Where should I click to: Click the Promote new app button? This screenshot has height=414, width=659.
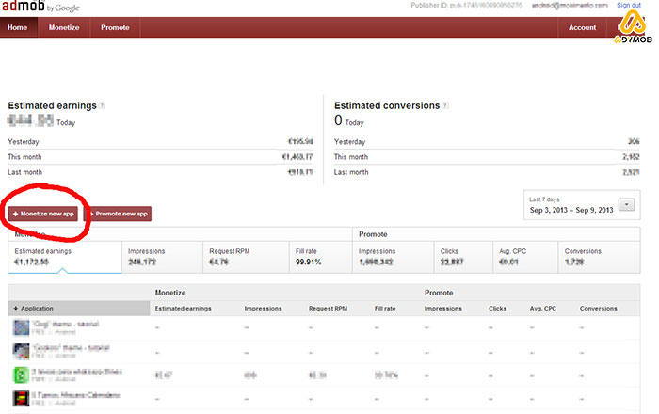119,214
